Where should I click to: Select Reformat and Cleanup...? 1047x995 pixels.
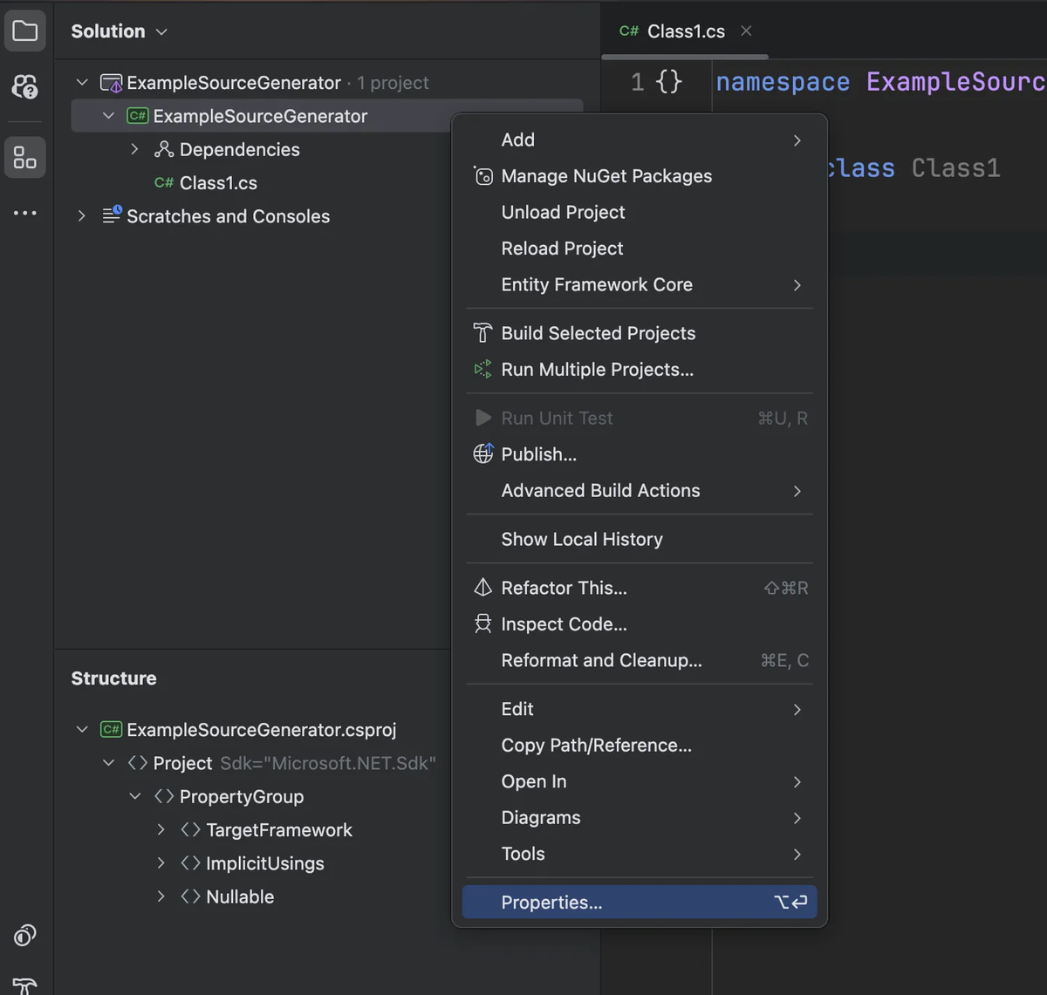[640, 660]
